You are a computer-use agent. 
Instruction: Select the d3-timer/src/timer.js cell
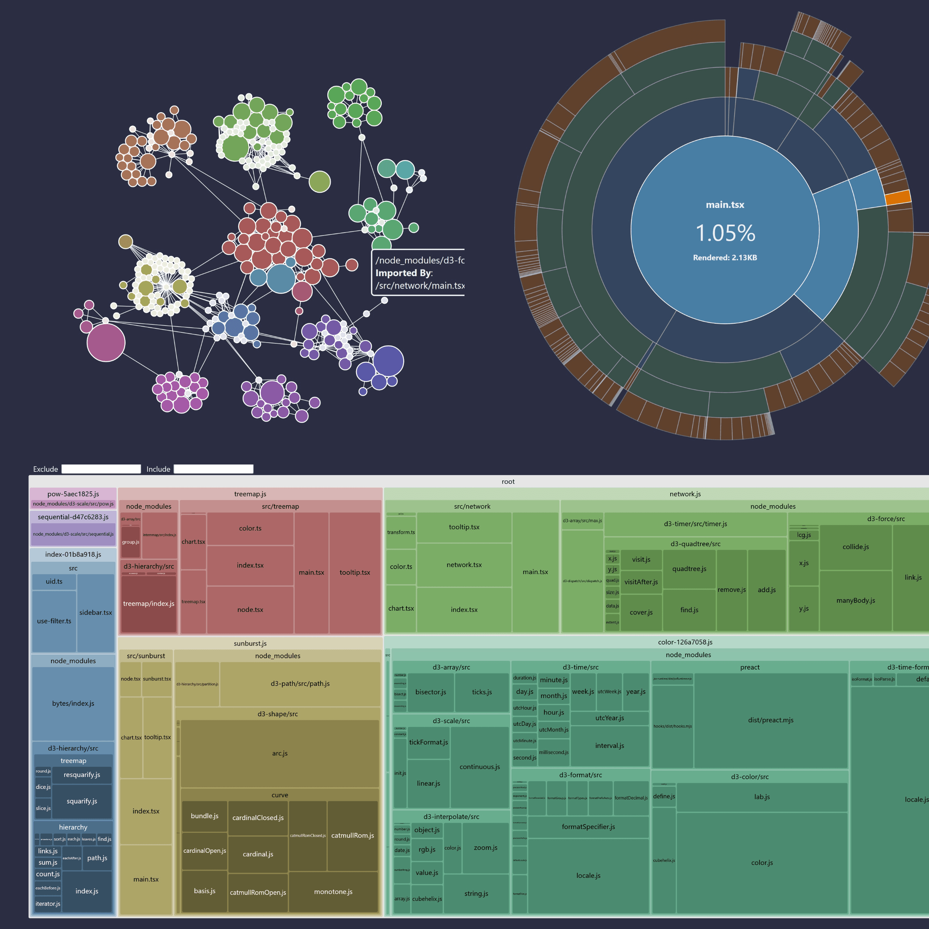point(695,524)
